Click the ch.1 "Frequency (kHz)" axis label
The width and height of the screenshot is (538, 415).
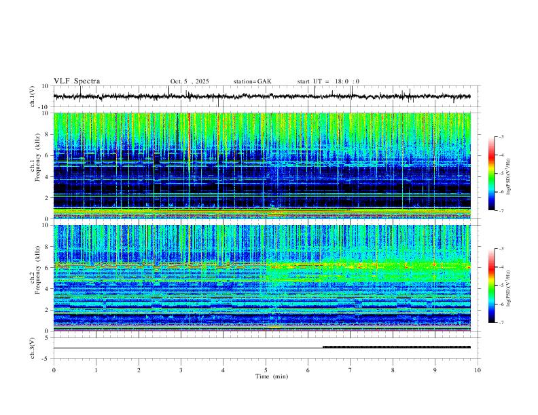[37, 158]
